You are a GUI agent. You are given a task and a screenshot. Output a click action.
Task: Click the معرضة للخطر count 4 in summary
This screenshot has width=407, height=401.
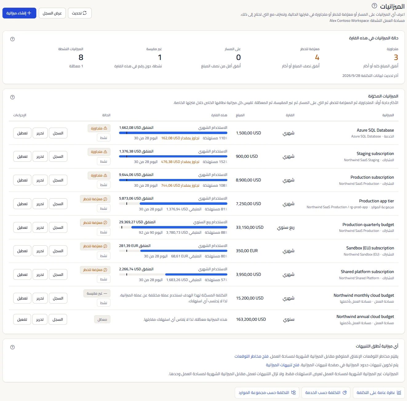click(x=317, y=58)
